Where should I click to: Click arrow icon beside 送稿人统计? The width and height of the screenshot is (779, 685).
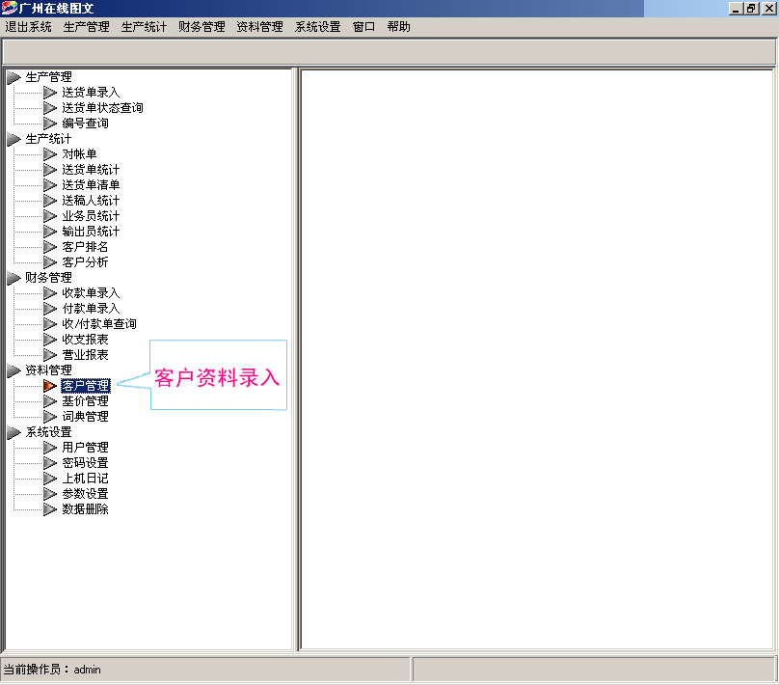pyautogui.click(x=50, y=201)
